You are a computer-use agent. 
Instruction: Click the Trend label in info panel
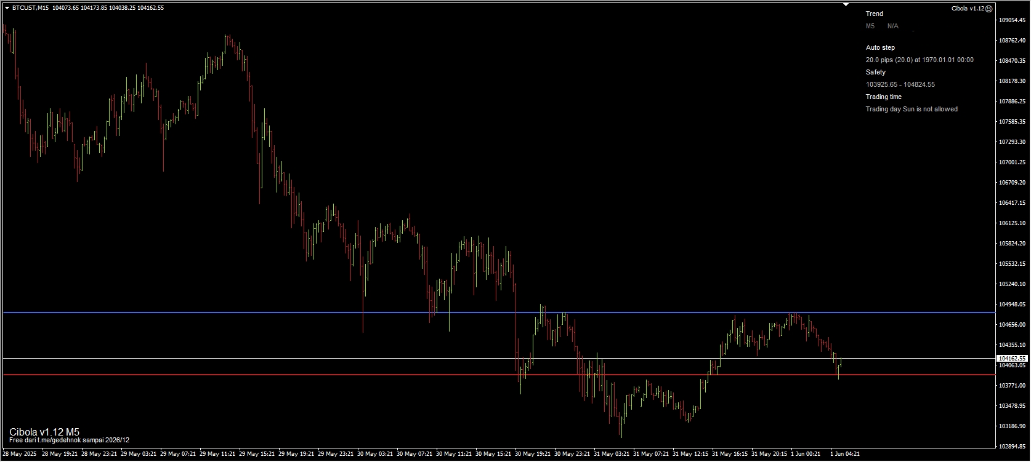874,14
